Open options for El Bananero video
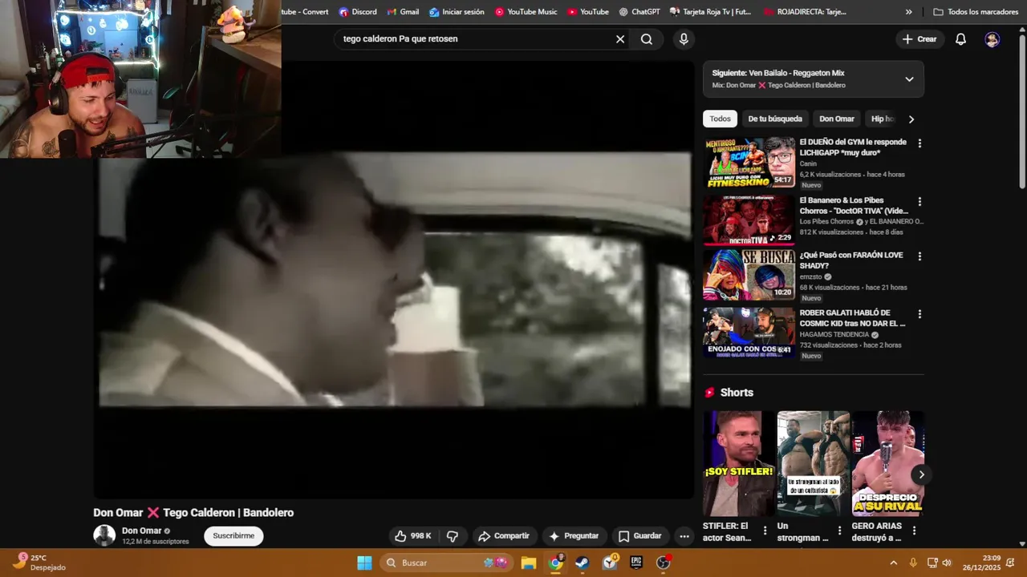Screen dimensions: 1027x577 click(919, 202)
